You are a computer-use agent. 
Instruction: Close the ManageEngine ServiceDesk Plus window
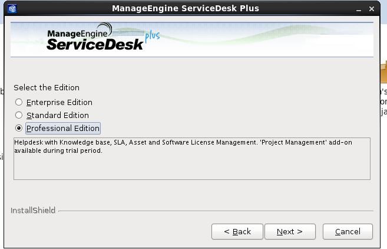[372, 9]
